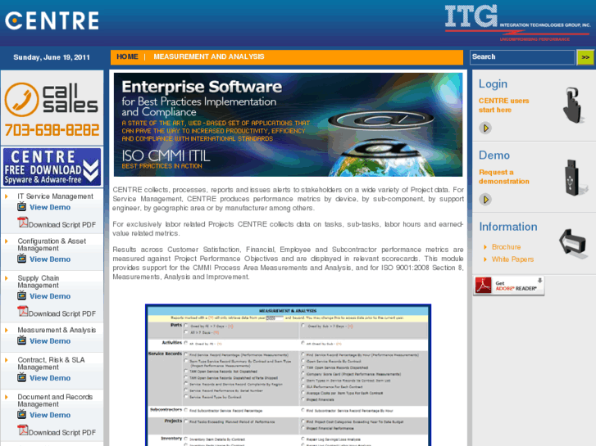Open Document and Records Management item
This screenshot has width=596, height=446.
tap(55, 400)
